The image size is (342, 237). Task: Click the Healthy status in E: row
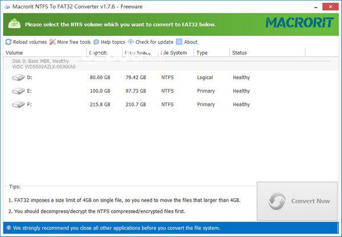pyautogui.click(x=241, y=91)
